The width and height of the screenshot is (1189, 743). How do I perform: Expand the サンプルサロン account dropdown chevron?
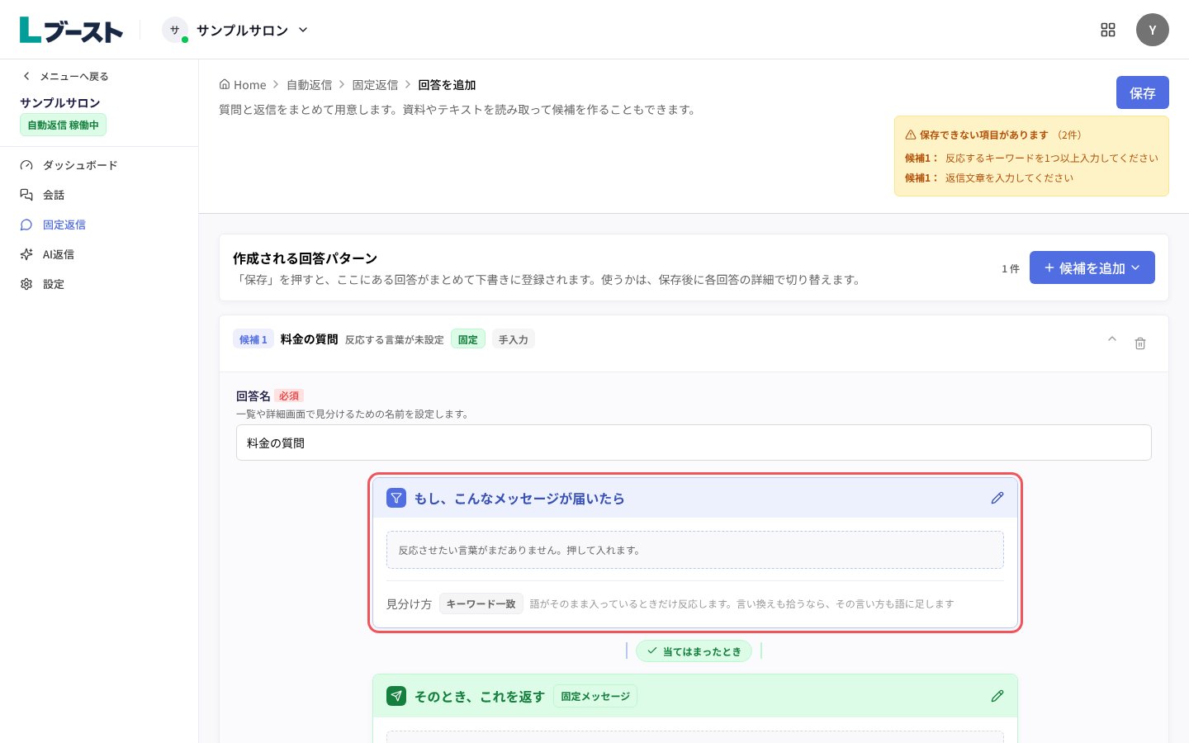point(303,30)
